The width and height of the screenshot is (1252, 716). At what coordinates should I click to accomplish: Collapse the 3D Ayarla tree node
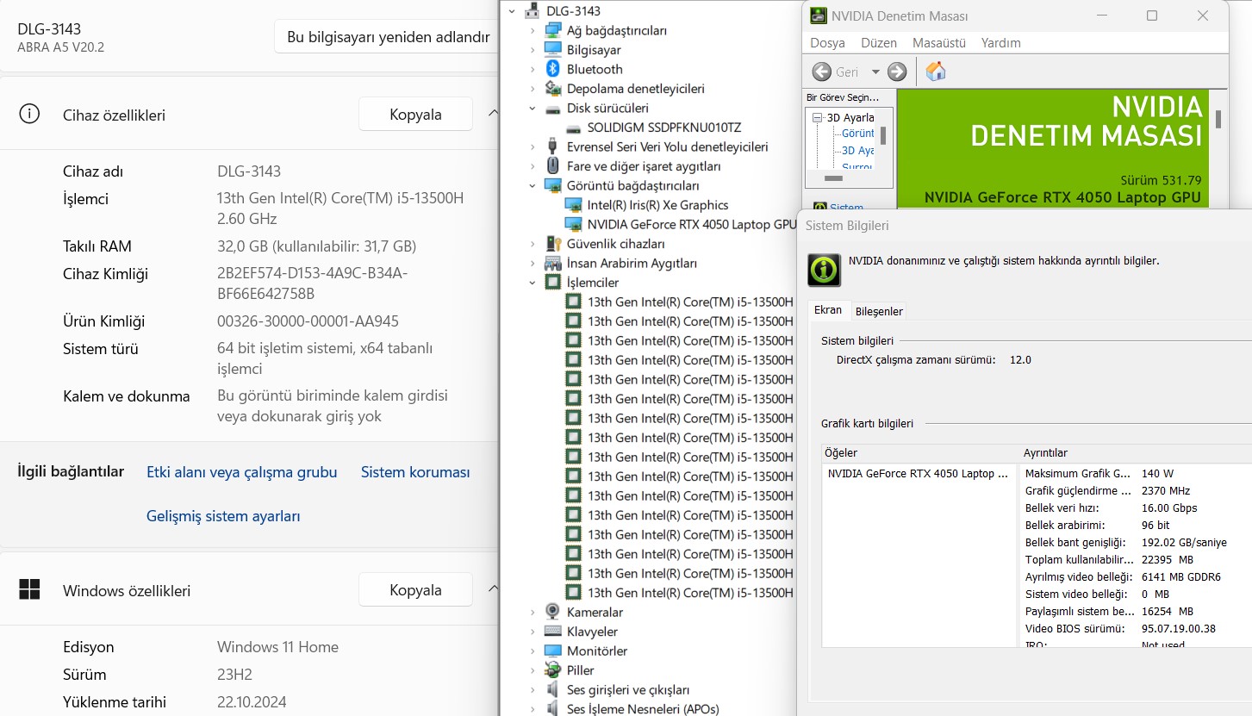[817, 117]
